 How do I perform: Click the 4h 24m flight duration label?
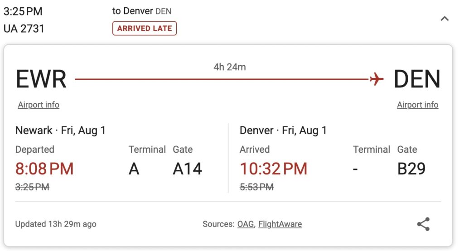point(230,67)
